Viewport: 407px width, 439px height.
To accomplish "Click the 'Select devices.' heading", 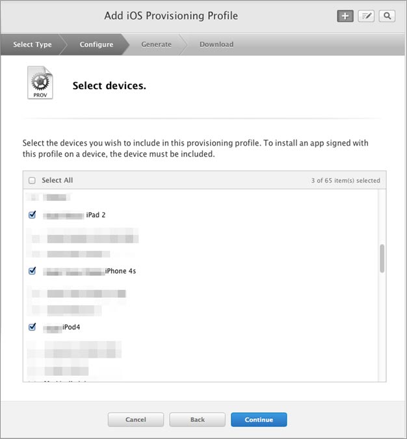I will (x=109, y=86).
